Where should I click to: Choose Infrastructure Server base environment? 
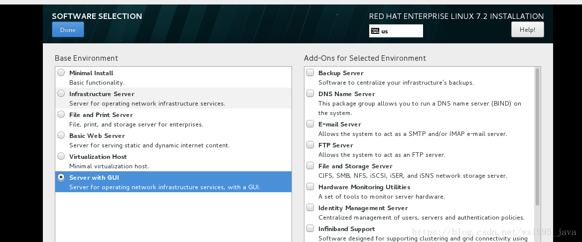click(x=61, y=94)
